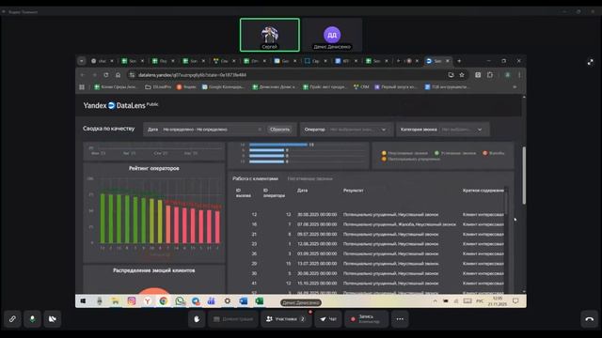
Task: Expand the bookmarks overflow chevron
Action: click(515, 87)
